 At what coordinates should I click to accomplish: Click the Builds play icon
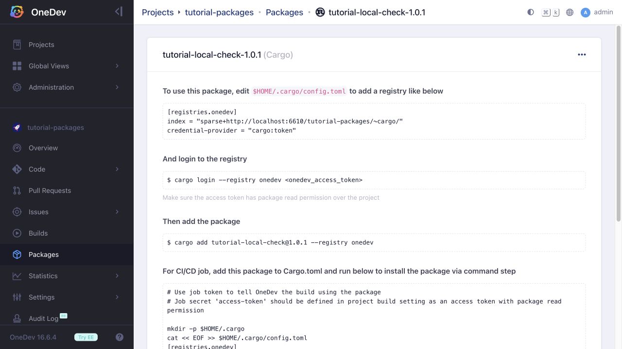[x=17, y=233]
